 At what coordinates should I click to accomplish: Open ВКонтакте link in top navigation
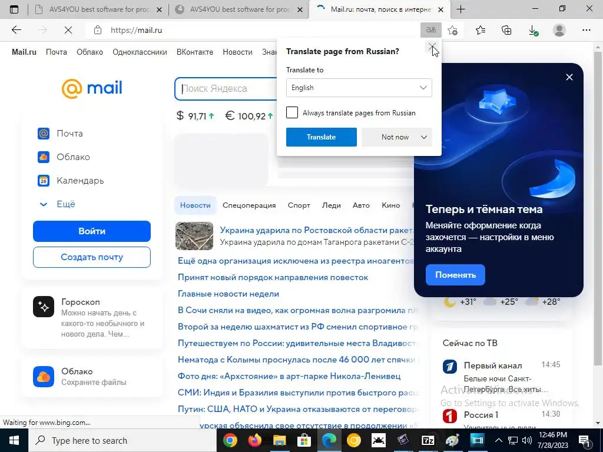tap(194, 52)
